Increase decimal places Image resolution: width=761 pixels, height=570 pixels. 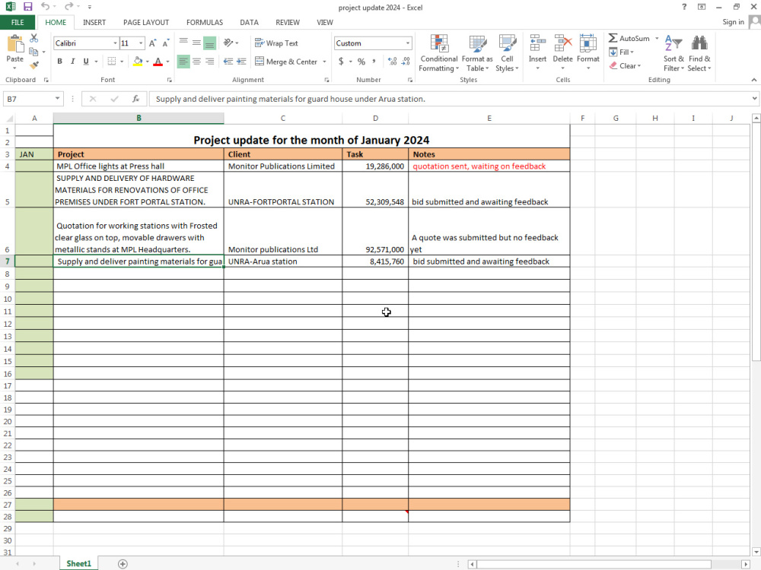[392, 62]
